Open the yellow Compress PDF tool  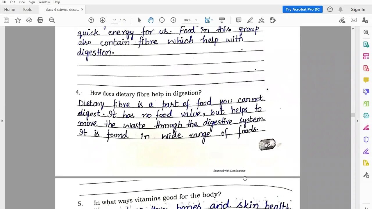(x=366, y=163)
